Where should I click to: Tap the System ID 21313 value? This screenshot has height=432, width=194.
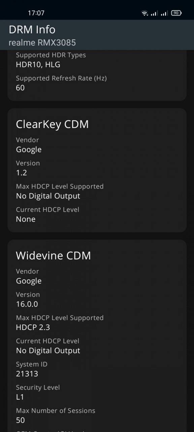click(27, 374)
